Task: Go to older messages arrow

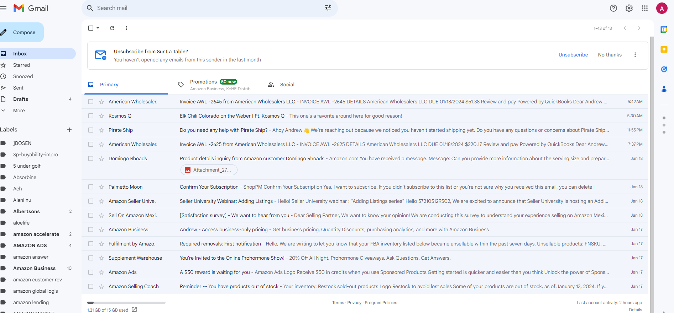Action: [639, 28]
